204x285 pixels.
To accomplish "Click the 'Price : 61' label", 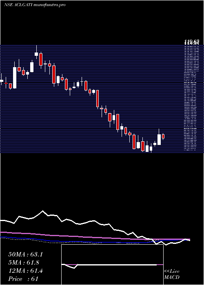I will 23,279.
